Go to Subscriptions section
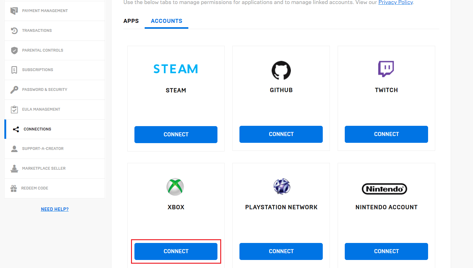473x268 pixels. click(55, 70)
